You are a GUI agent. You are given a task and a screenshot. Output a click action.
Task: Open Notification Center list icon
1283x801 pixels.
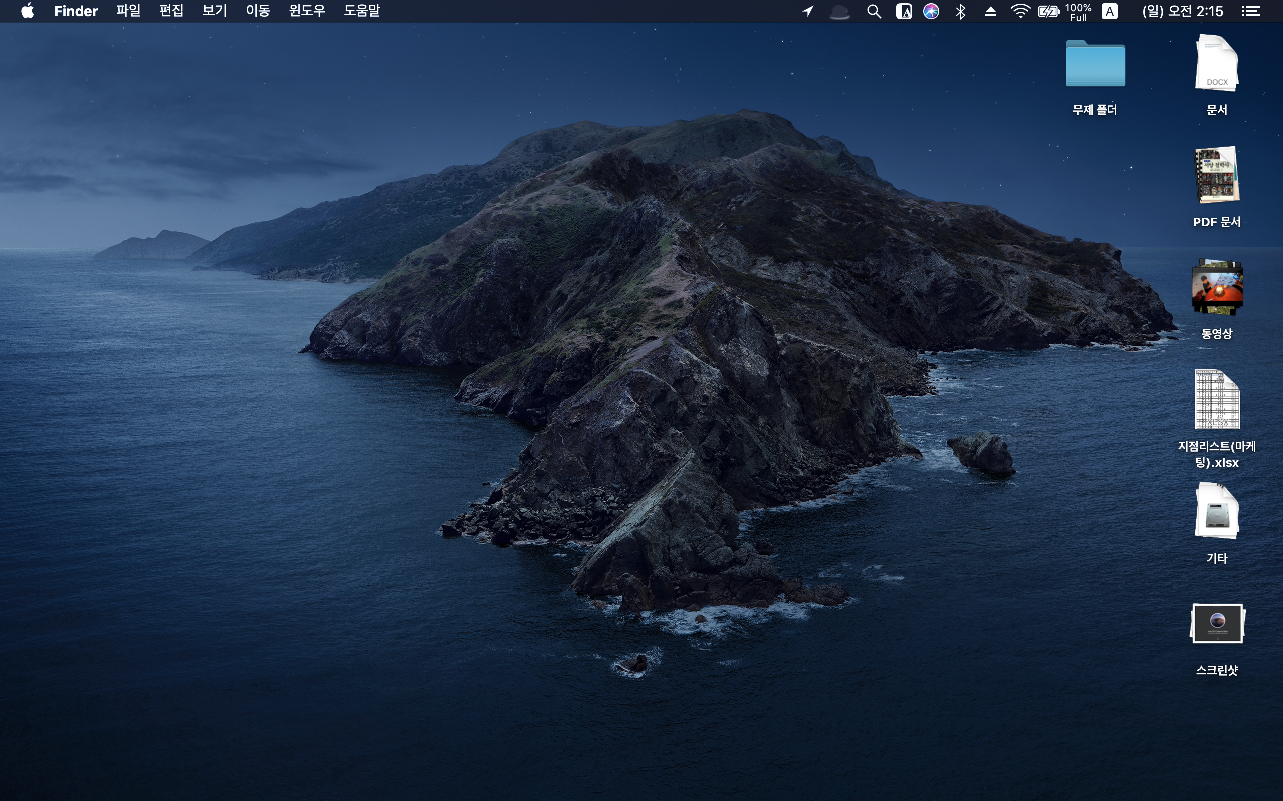(1250, 11)
